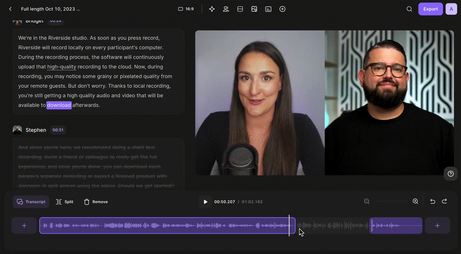Click the timeline zoom in icon

415,201
